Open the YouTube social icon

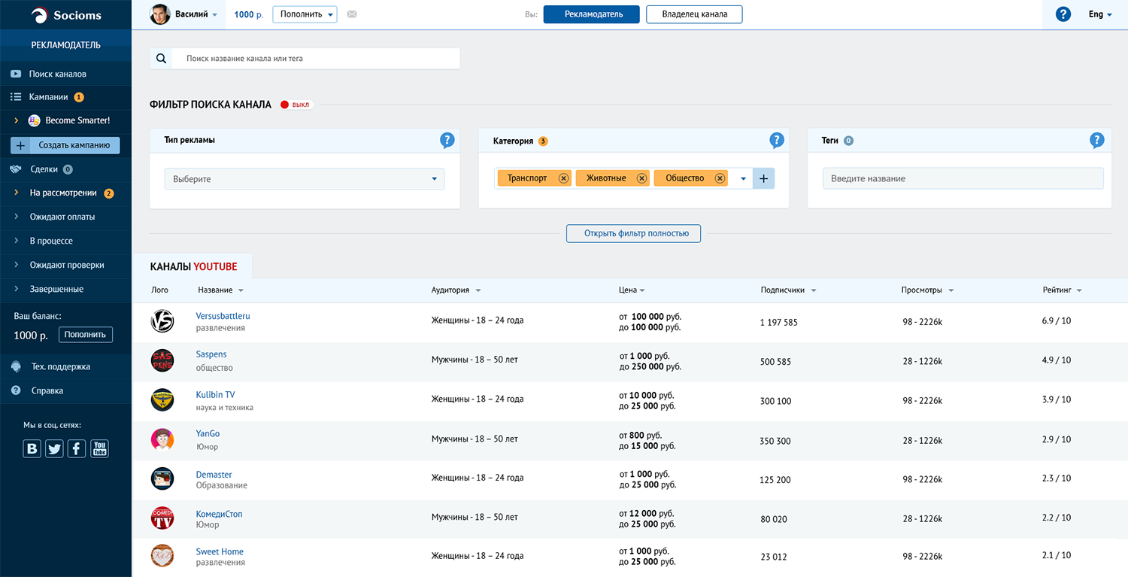(x=99, y=449)
